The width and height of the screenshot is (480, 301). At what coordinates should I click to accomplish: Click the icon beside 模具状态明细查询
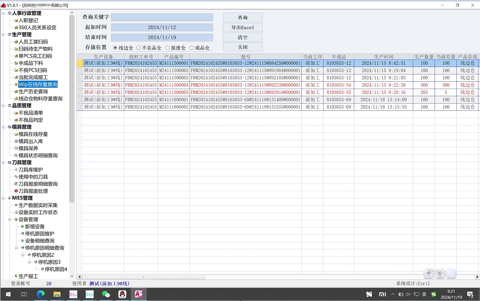16,156
